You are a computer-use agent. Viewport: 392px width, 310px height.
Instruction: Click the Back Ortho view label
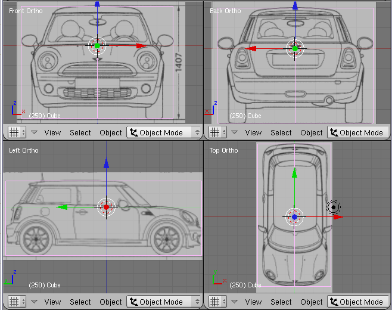225,11
